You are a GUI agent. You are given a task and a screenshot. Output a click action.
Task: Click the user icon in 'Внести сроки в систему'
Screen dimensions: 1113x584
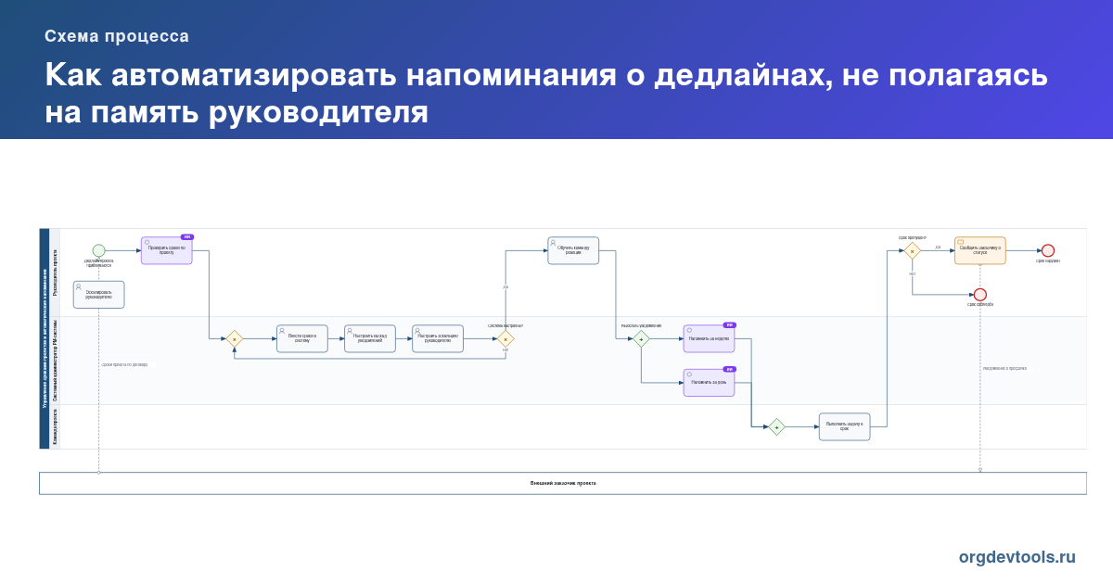click(x=282, y=331)
